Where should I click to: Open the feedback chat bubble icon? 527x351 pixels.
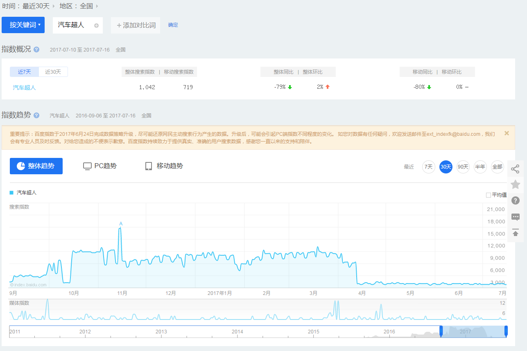point(515,217)
